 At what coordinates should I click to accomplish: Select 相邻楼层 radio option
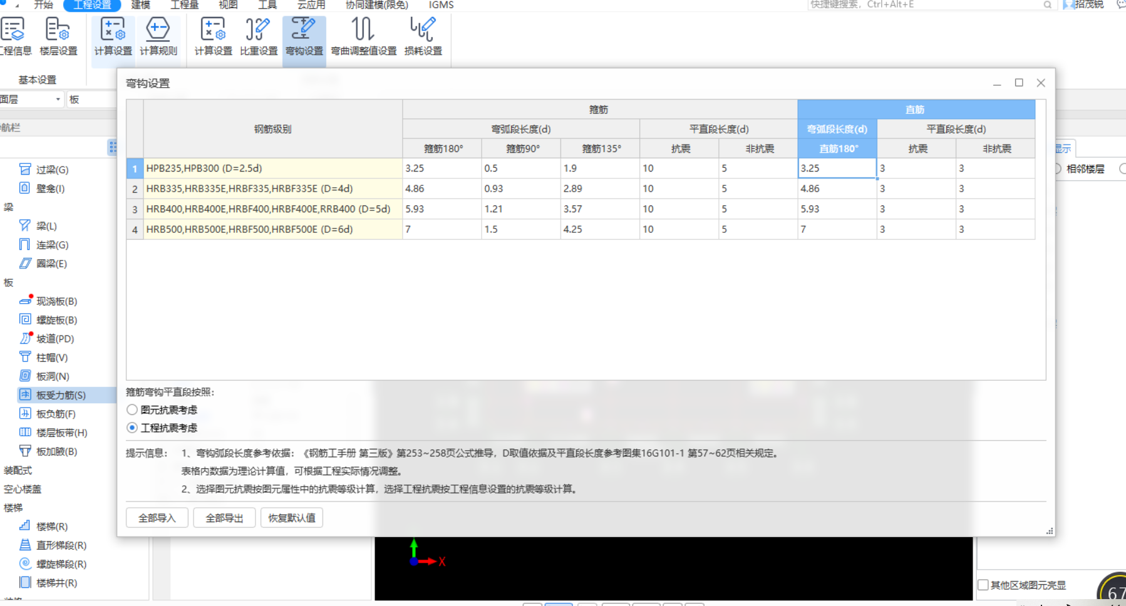click(x=1058, y=168)
